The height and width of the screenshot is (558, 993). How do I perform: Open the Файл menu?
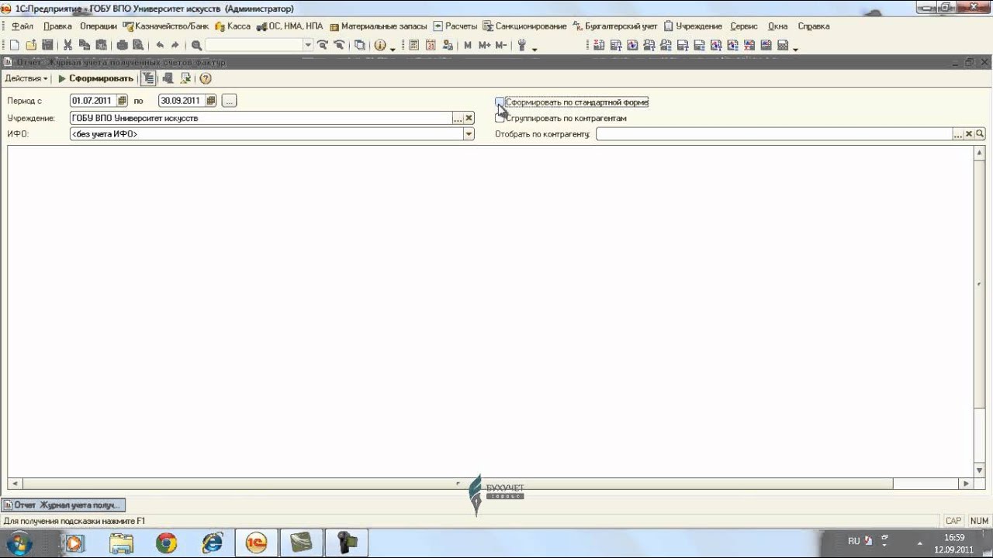(x=22, y=26)
